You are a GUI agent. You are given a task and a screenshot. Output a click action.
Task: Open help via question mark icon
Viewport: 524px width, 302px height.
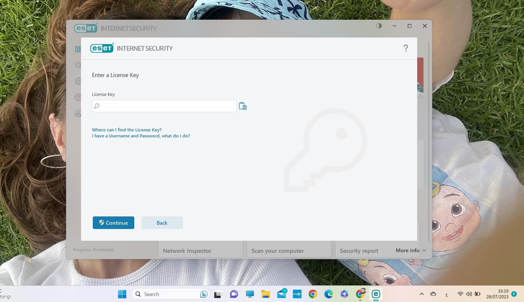[x=406, y=48]
